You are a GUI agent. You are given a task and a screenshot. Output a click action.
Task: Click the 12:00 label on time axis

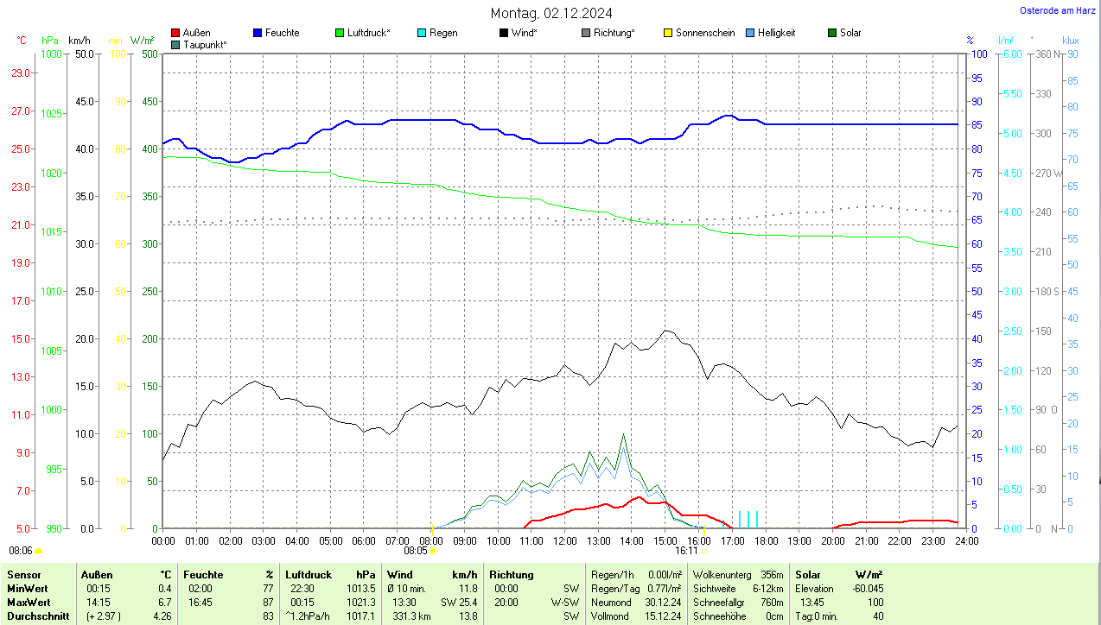pyautogui.click(x=564, y=540)
